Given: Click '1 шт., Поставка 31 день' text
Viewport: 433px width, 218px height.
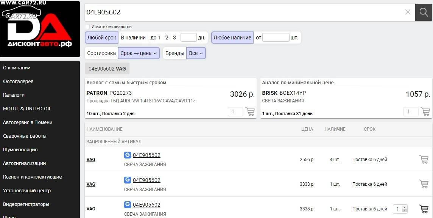Looking at the screenshot, I should tap(287, 114).
